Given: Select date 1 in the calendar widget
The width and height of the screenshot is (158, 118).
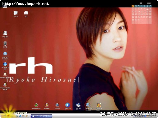Looking at the screenshot, I should point(133,9).
